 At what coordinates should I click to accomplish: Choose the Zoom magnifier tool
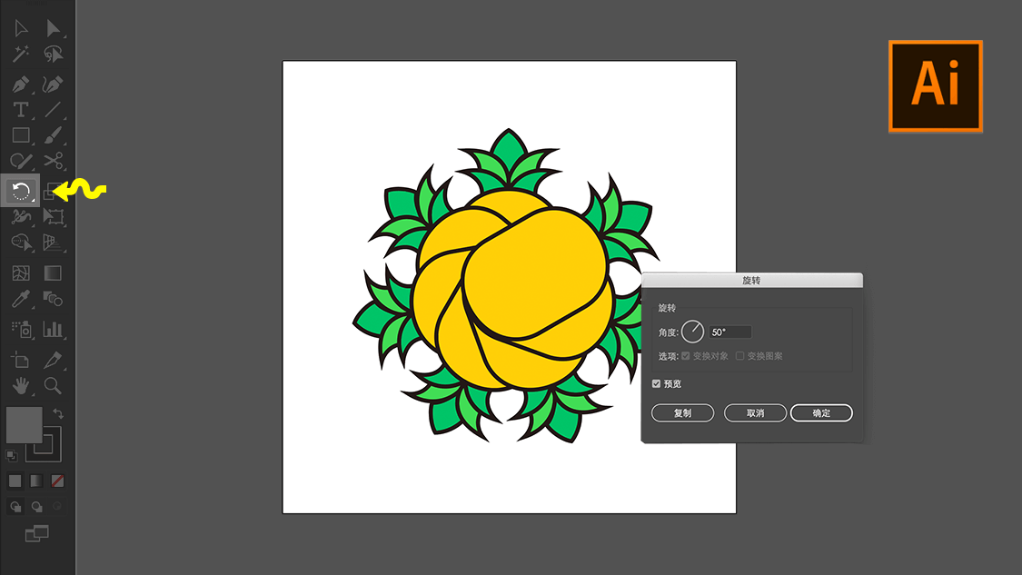coord(53,385)
